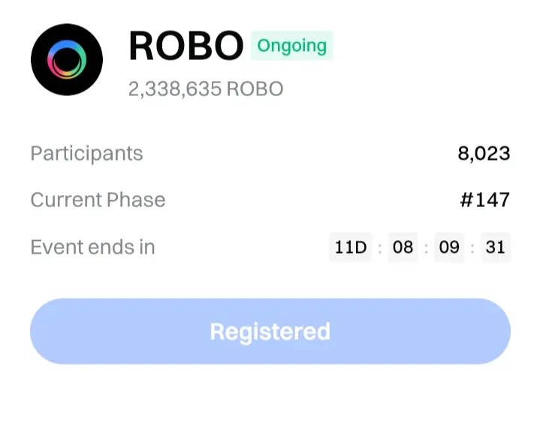
Task: Click the ROBO event title
Action: [186, 47]
